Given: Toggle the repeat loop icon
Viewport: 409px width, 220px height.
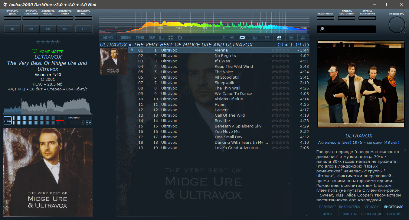Looking at the screenshot, I should click(242, 38).
